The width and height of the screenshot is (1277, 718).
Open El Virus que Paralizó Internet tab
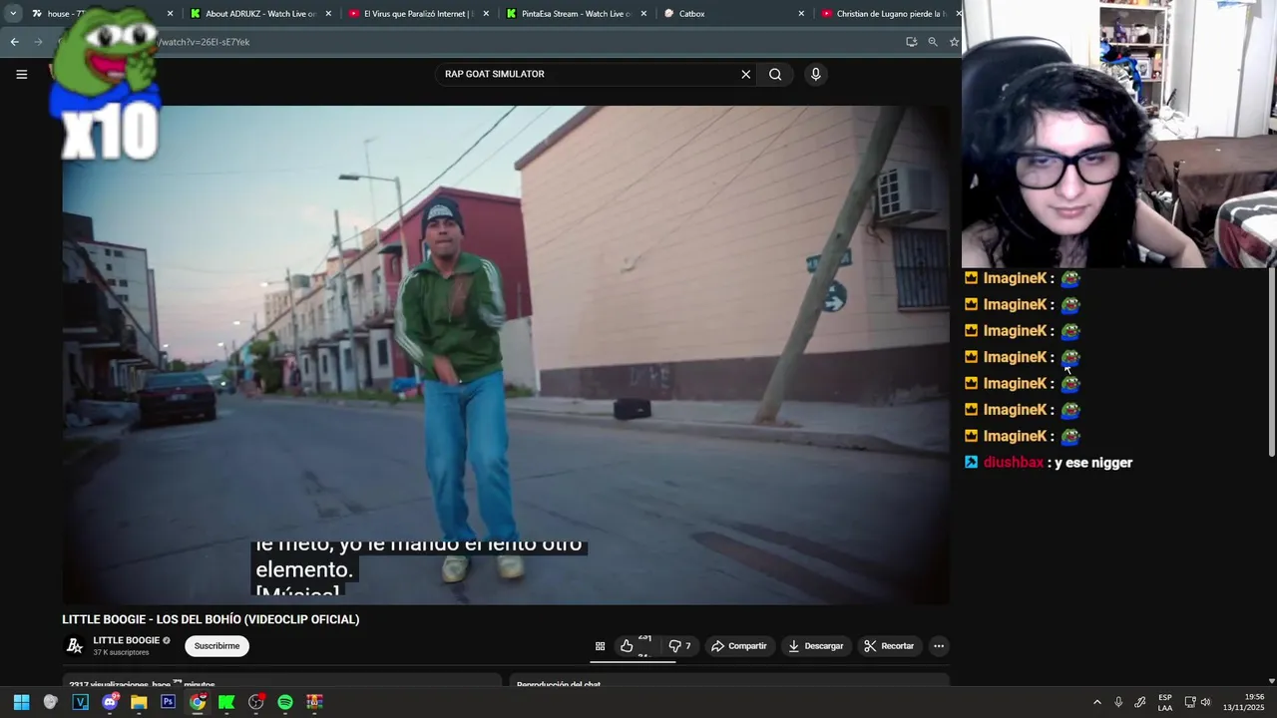coord(417,14)
